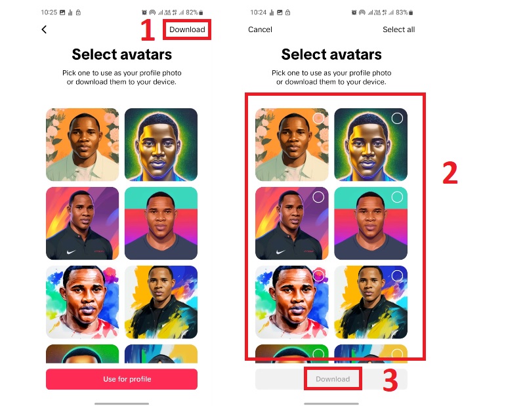Check the circle on the teal and red avatar
Viewport: 525px width, 406px height.
pos(397,197)
